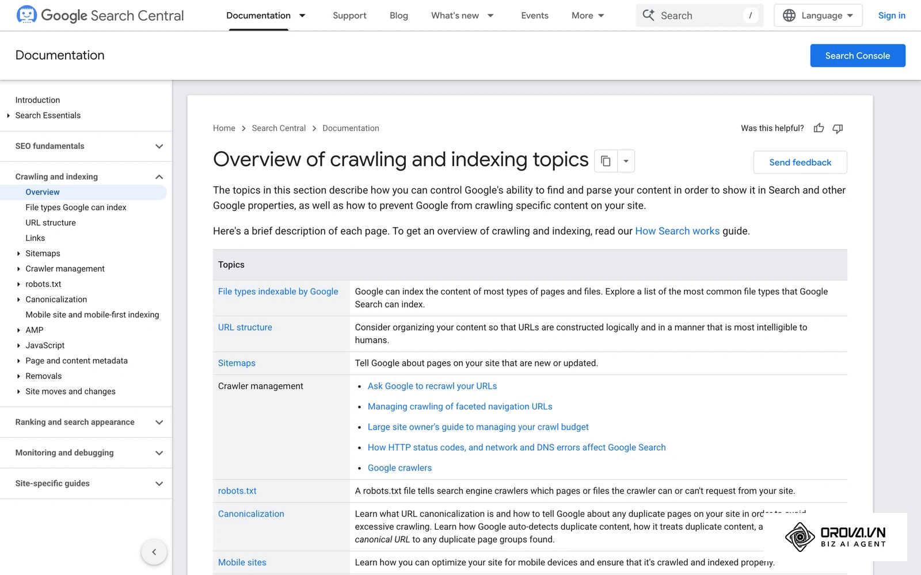Go to the Blog tab
Screen dimensions: 921x575
399,16
